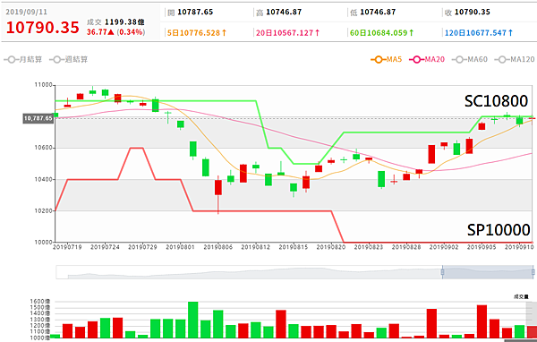537x342 pixels.
Task: Click the 1600億 volume axis label
Action: pos(40,302)
